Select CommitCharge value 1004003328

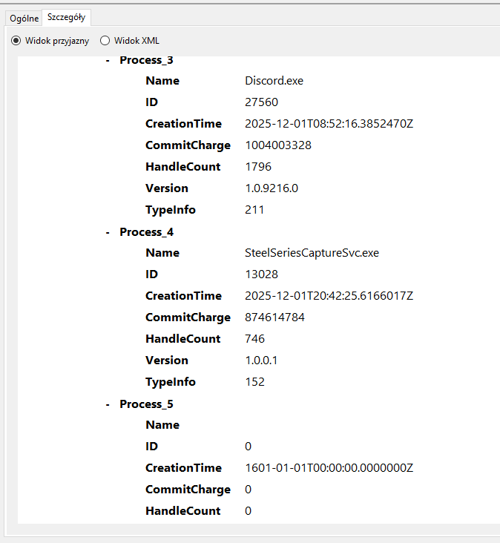pos(277,145)
